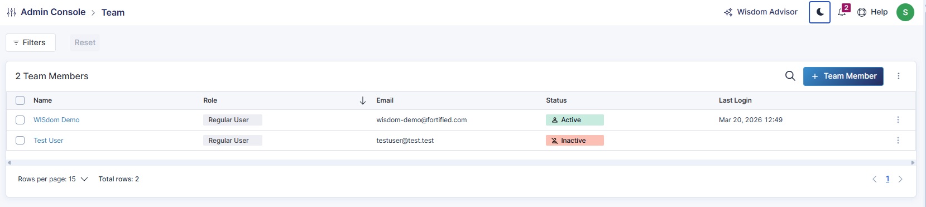Viewport: 926px width, 207px height.
Task: Open WISdom Demo member link
Action: [x=56, y=120]
